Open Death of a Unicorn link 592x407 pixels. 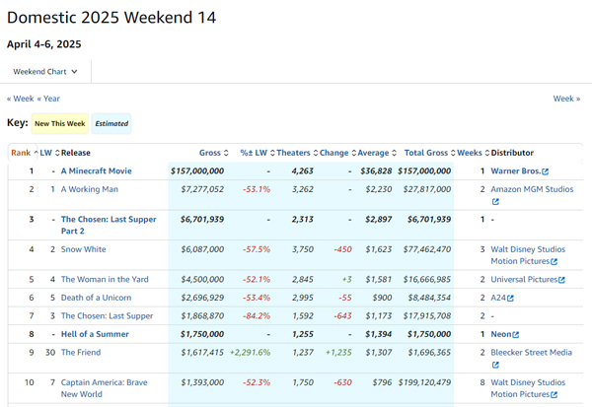coord(97,298)
